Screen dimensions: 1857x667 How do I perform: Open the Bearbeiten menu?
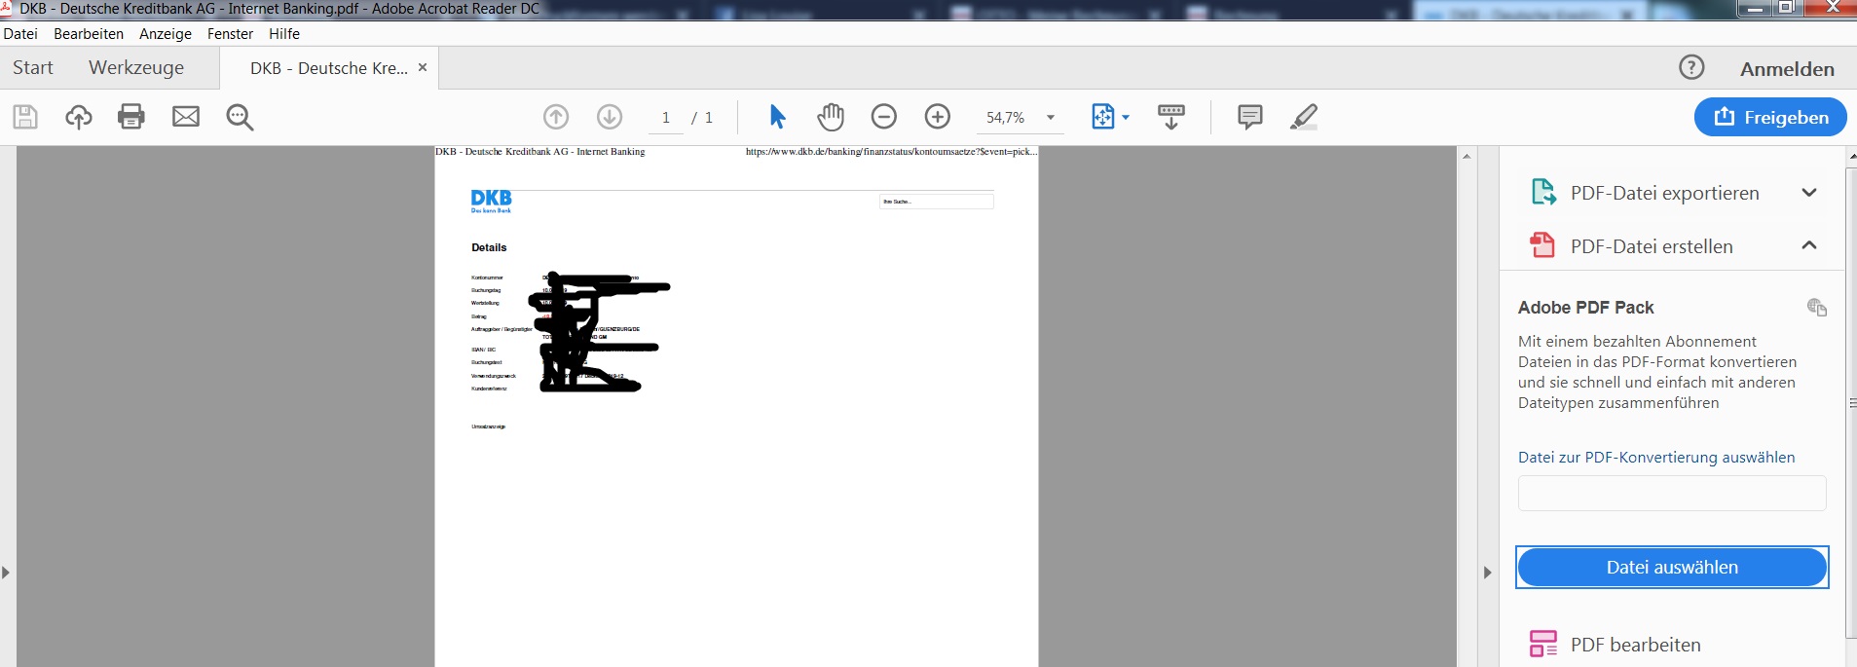tap(89, 33)
